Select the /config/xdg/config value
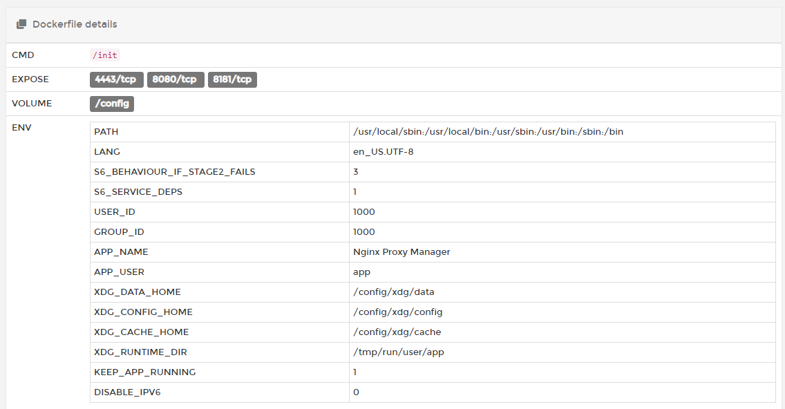785x409 pixels. click(398, 312)
